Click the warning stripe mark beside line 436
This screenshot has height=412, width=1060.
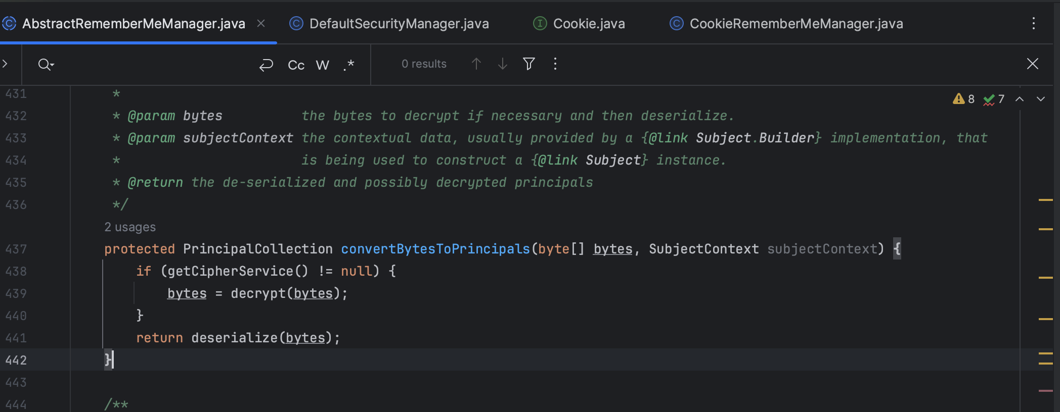[x=1045, y=200]
